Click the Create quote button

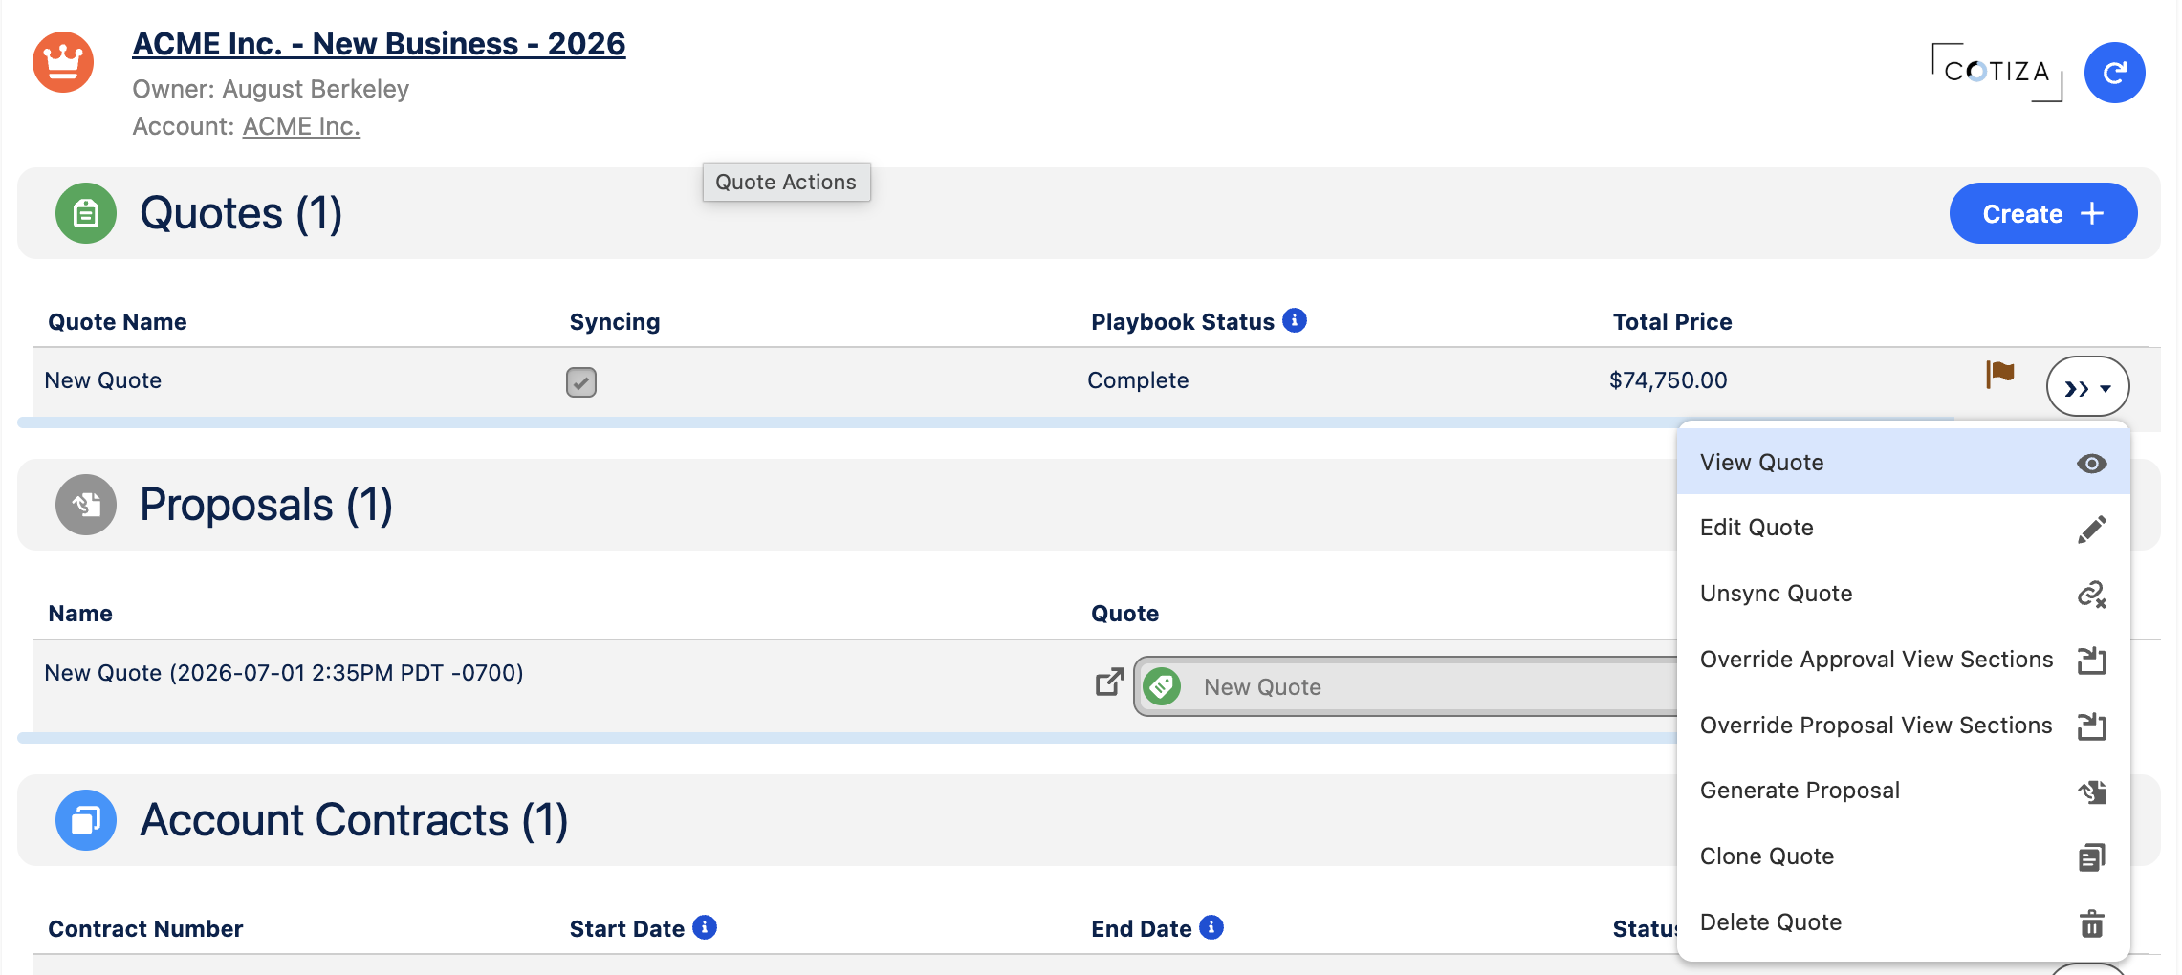(x=2043, y=213)
